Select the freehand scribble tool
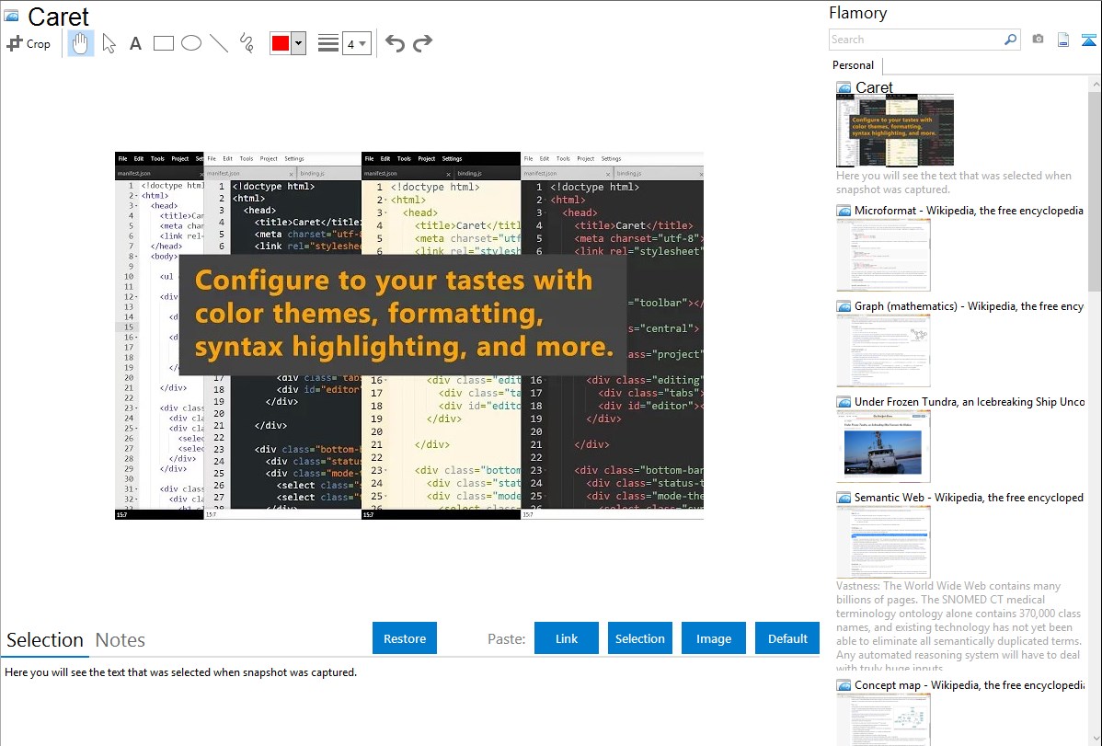 tap(247, 43)
